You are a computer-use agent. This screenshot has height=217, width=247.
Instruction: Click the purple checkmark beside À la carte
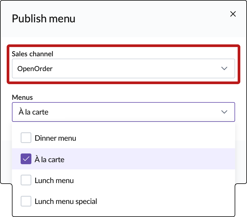coord(26,159)
